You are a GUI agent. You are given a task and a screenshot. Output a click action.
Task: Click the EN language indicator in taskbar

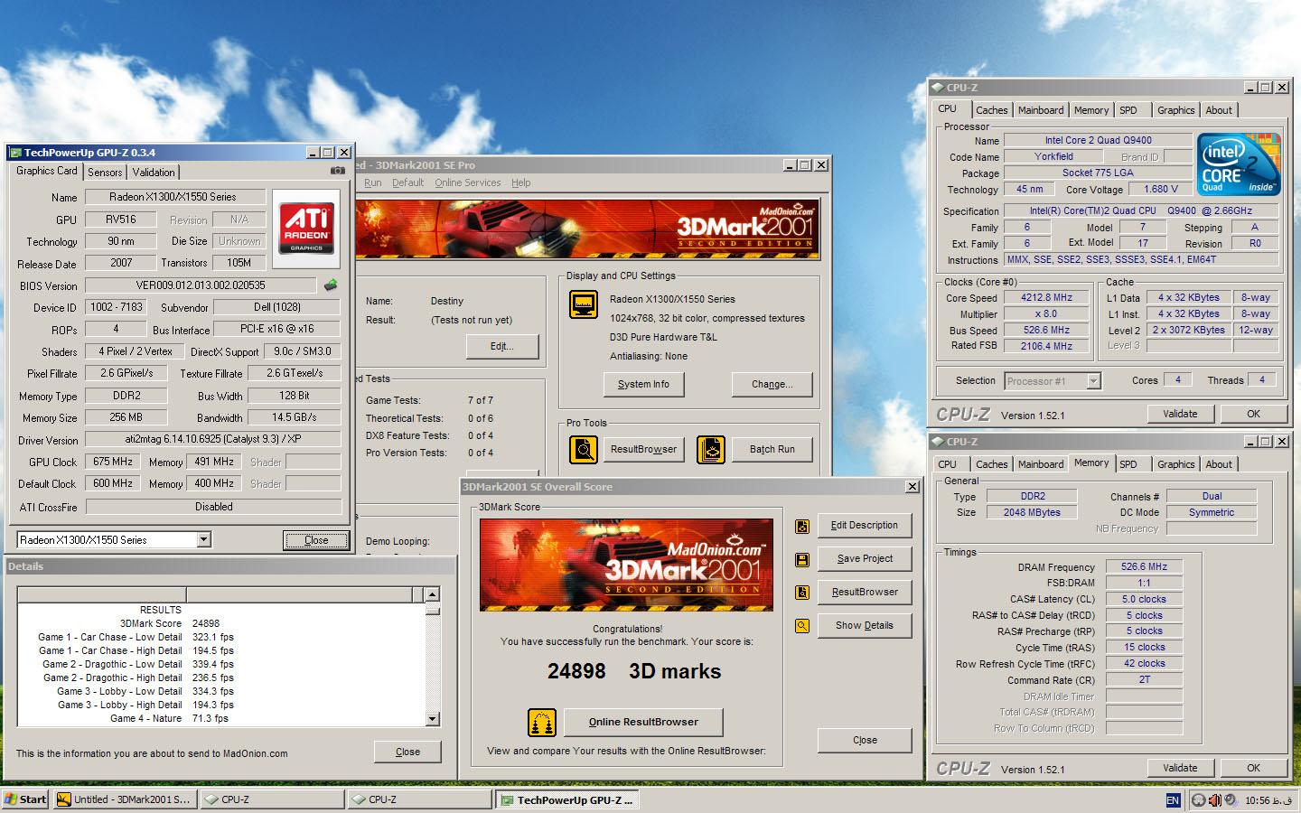coord(1173,800)
